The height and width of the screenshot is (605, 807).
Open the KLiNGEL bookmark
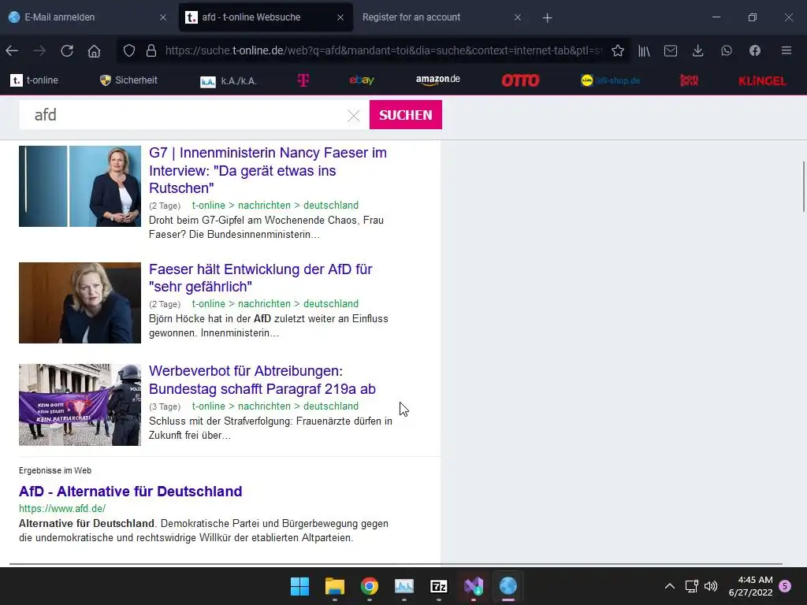point(762,81)
